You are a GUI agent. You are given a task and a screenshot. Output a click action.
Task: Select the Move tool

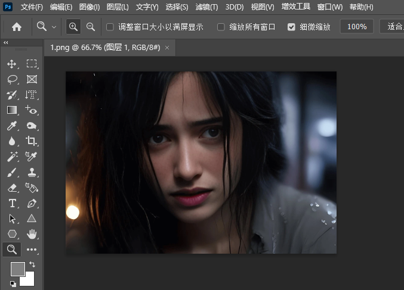tap(12, 64)
